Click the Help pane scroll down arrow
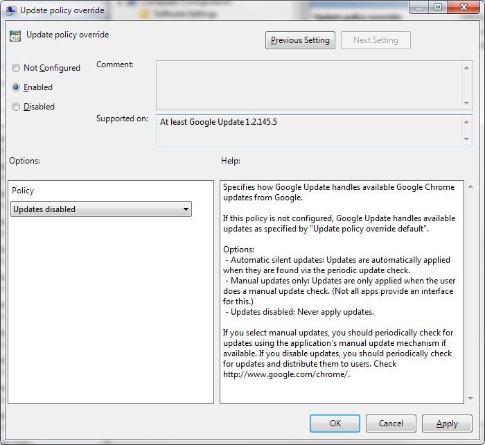 click(470, 398)
